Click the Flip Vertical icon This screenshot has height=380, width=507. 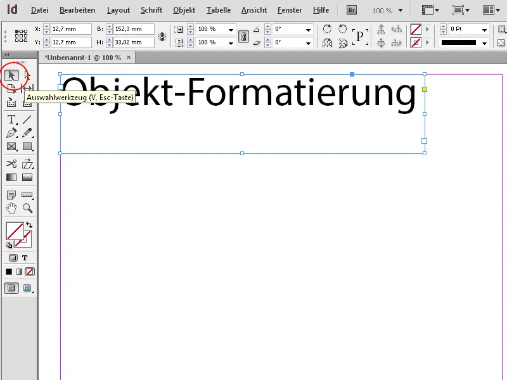(342, 42)
